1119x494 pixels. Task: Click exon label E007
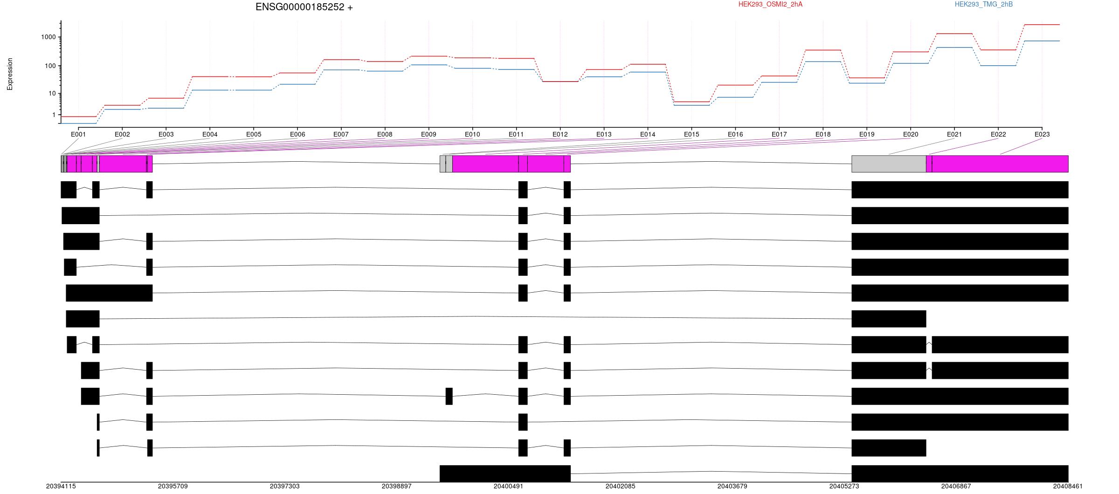(341, 134)
